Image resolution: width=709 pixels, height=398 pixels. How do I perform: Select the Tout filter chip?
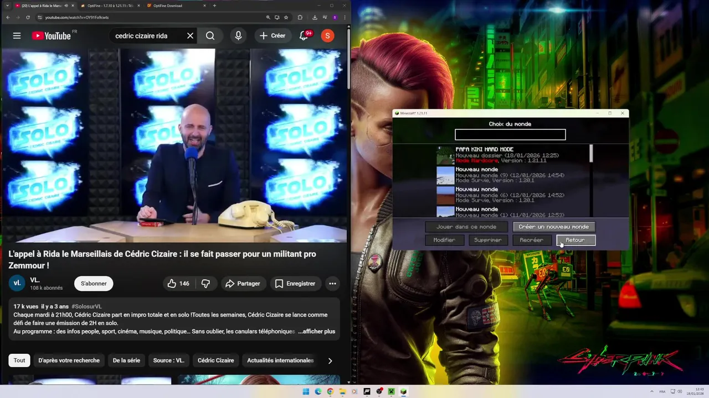pyautogui.click(x=19, y=360)
